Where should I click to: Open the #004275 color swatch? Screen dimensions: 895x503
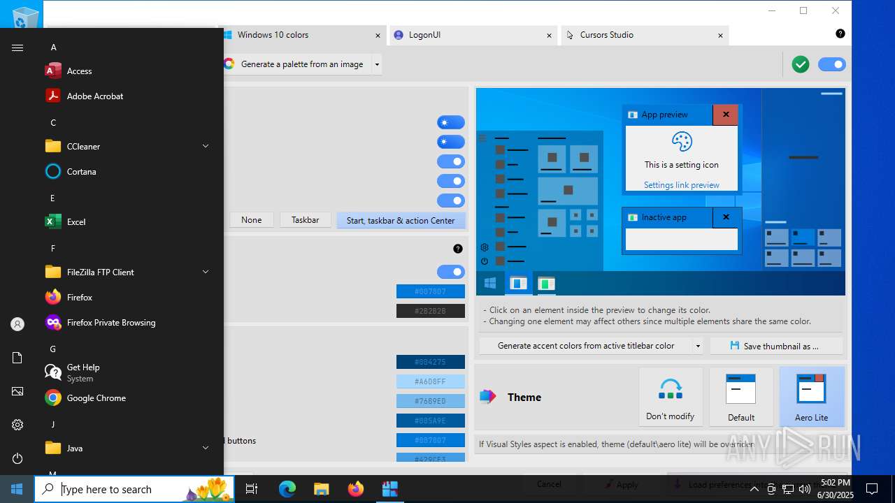click(431, 362)
